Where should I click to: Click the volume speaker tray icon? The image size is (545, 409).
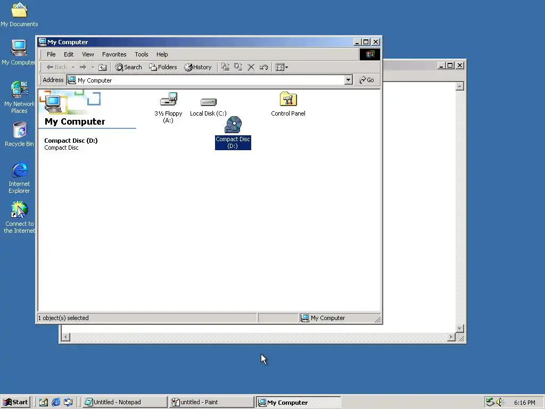(x=500, y=402)
